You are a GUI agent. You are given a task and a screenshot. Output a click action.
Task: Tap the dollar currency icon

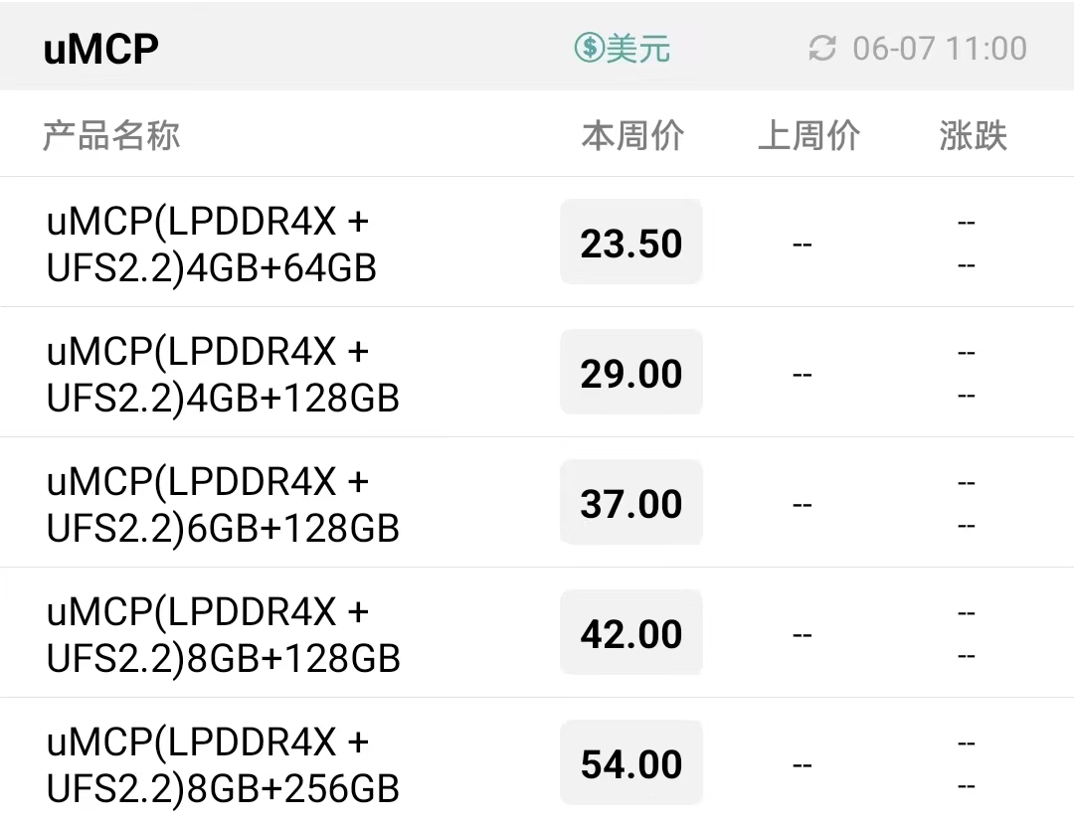pyautogui.click(x=589, y=49)
